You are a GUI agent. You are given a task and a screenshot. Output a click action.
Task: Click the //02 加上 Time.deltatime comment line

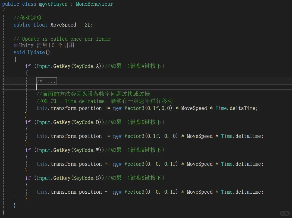(x=105, y=101)
